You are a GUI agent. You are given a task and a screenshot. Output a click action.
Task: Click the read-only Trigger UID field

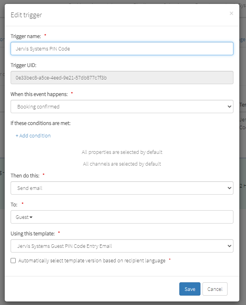[122, 78]
